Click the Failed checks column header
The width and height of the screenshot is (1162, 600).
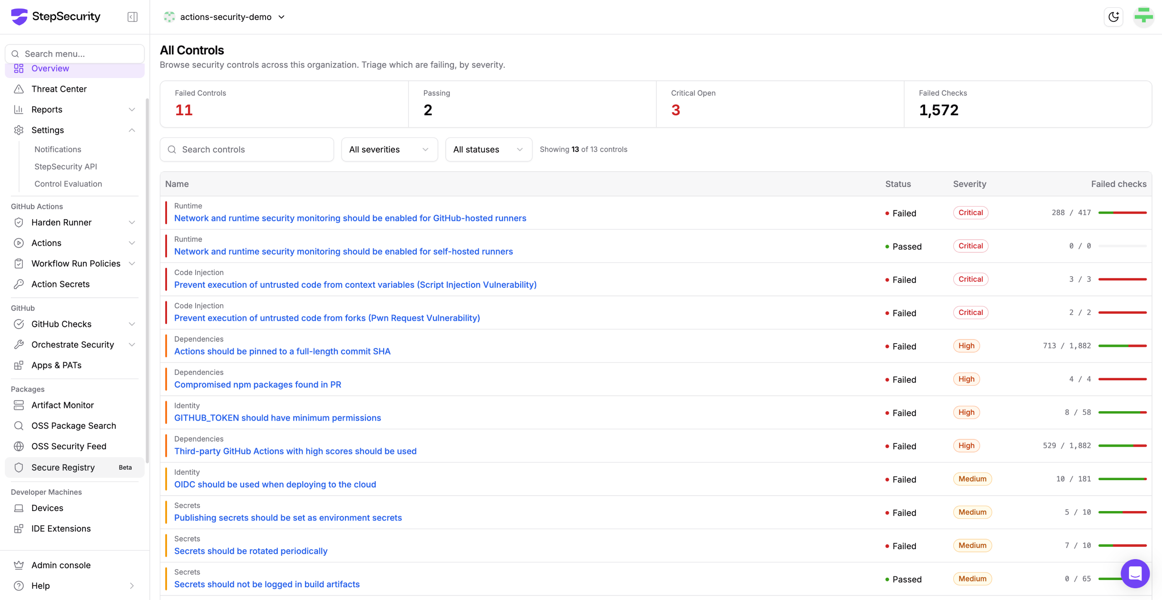[x=1118, y=184]
